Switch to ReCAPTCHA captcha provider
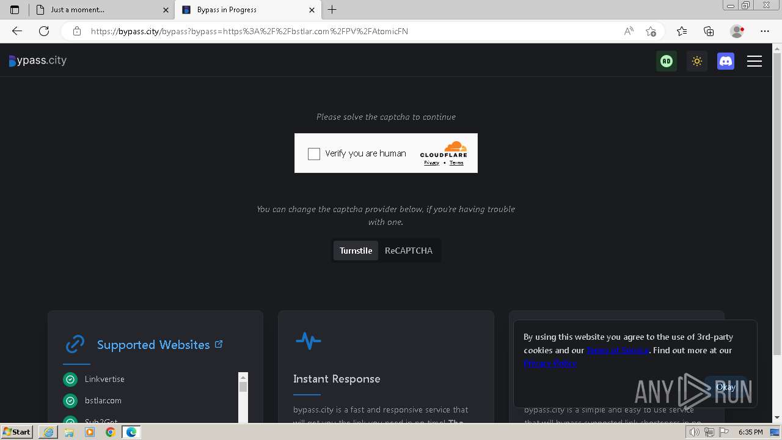The image size is (782, 440). click(409, 251)
